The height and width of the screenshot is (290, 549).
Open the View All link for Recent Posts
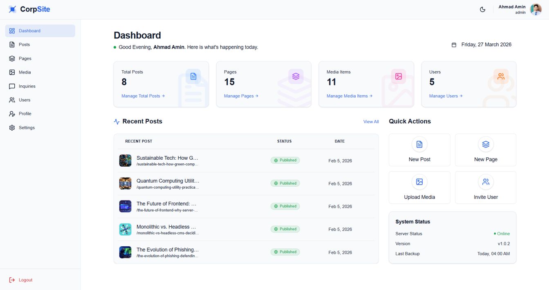(371, 121)
